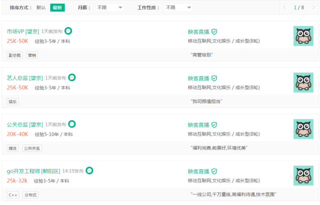This screenshot has width=320, height=205.
Task: Click chat bubble icon beside 市场VP job
Action: pyautogui.click(x=68, y=31)
